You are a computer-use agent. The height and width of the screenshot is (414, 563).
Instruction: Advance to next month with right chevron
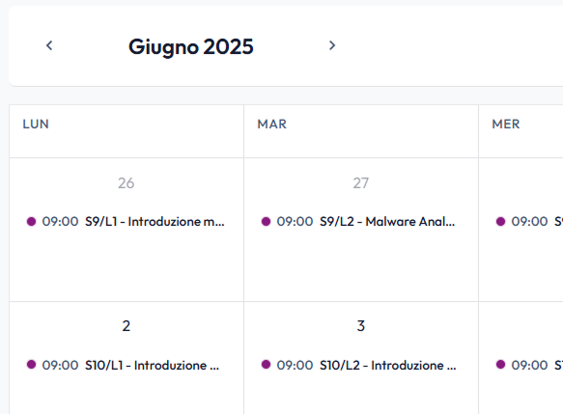point(332,45)
